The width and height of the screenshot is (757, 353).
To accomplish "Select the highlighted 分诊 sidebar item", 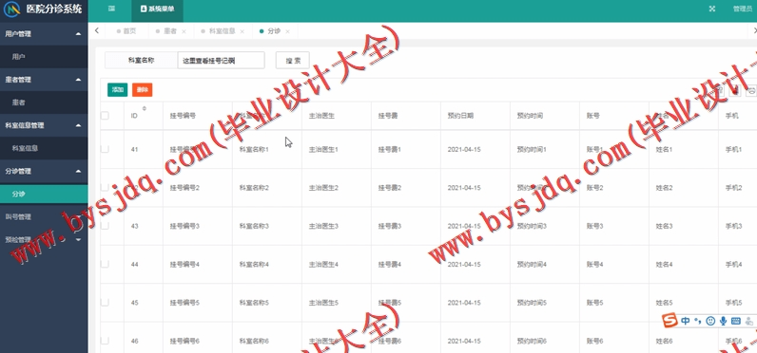I will click(x=44, y=195).
